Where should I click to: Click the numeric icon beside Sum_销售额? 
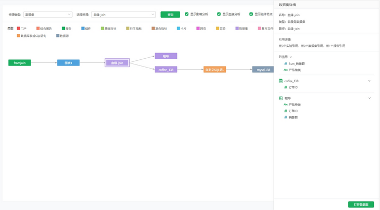[286, 63]
